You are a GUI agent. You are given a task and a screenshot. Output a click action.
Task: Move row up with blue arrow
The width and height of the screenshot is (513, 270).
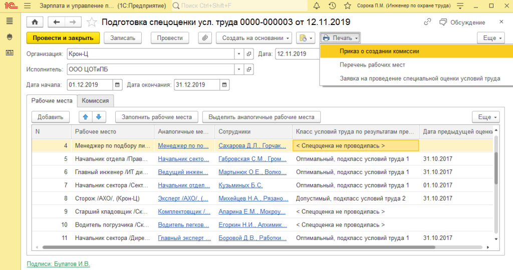click(x=85, y=117)
